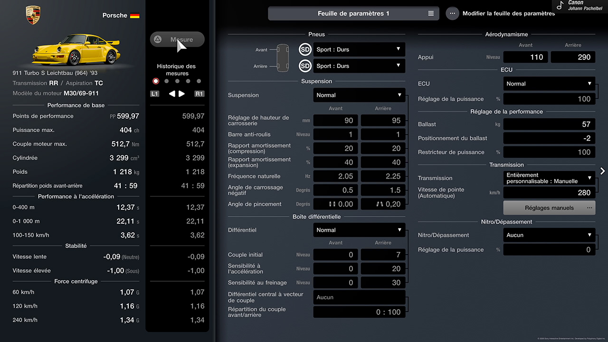The height and width of the screenshot is (342, 608).
Task: Select front Appui value 110
Action: (x=526, y=57)
